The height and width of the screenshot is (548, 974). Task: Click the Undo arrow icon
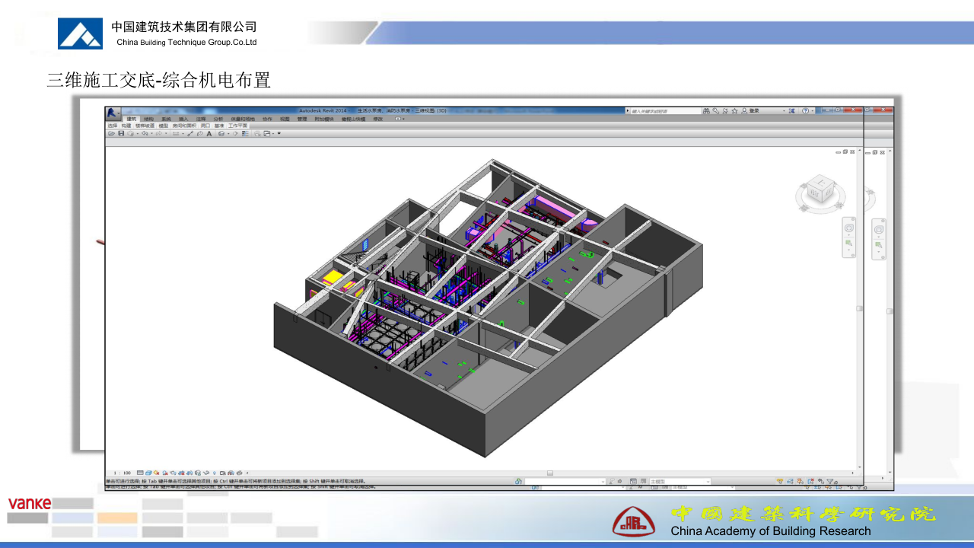144,133
